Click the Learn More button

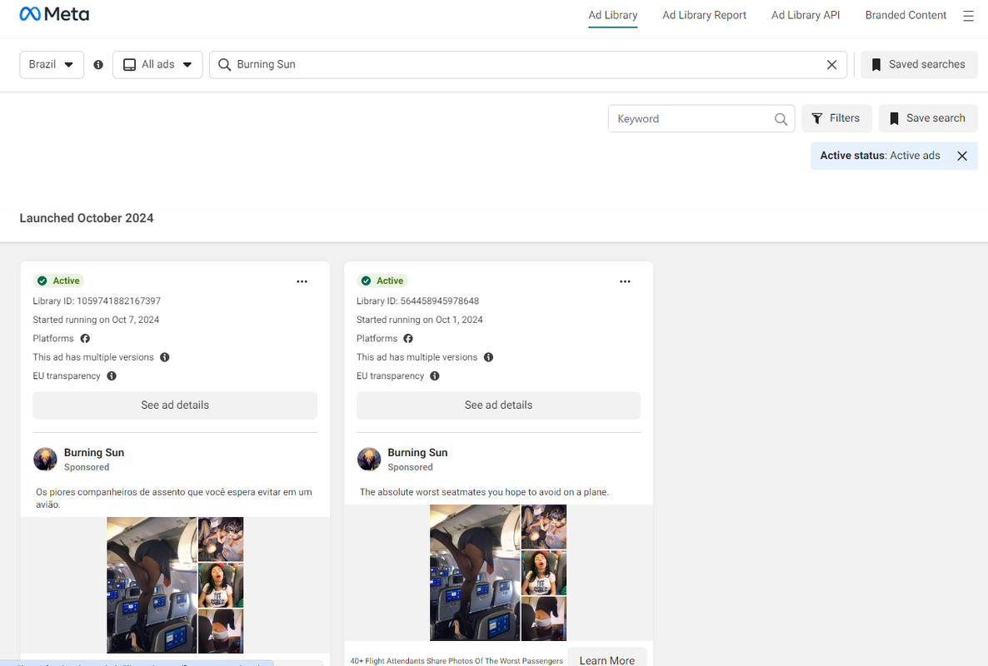(606, 659)
